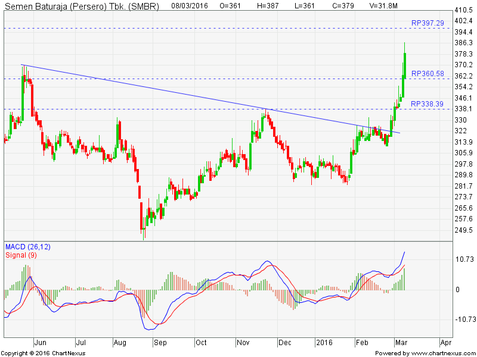Click the 297.8 price axis label
The height and width of the screenshot is (357, 477).
(x=464, y=164)
